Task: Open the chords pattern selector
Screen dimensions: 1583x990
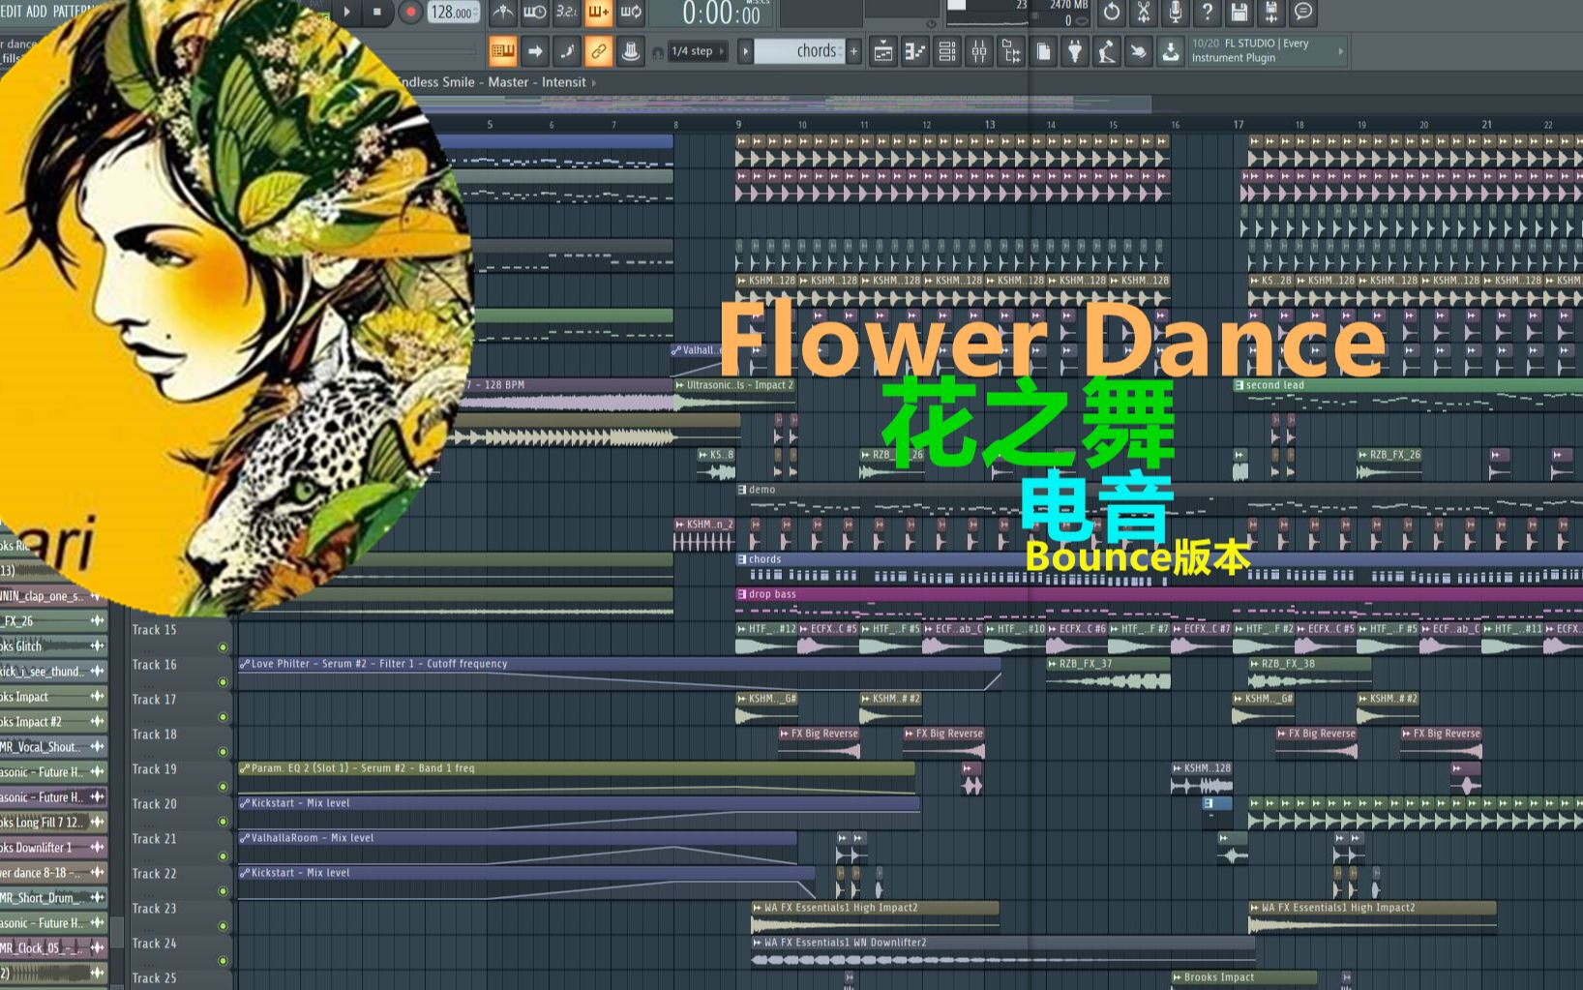Action: click(799, 51)
